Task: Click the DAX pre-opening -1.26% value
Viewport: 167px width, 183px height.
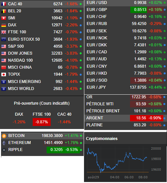Action: (x=19, y=122)
